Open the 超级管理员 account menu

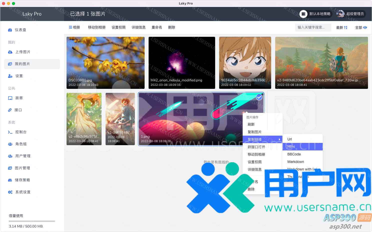(351, 14)
